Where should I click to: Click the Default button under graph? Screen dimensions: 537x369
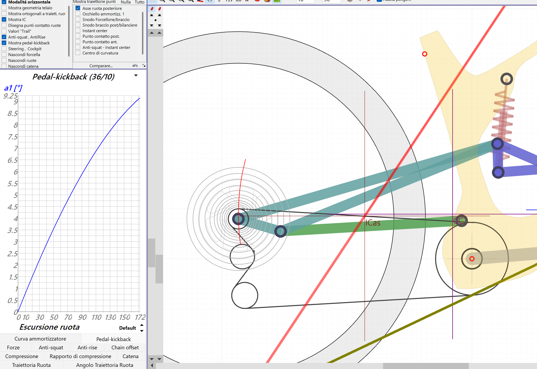[x=127, y=328]
